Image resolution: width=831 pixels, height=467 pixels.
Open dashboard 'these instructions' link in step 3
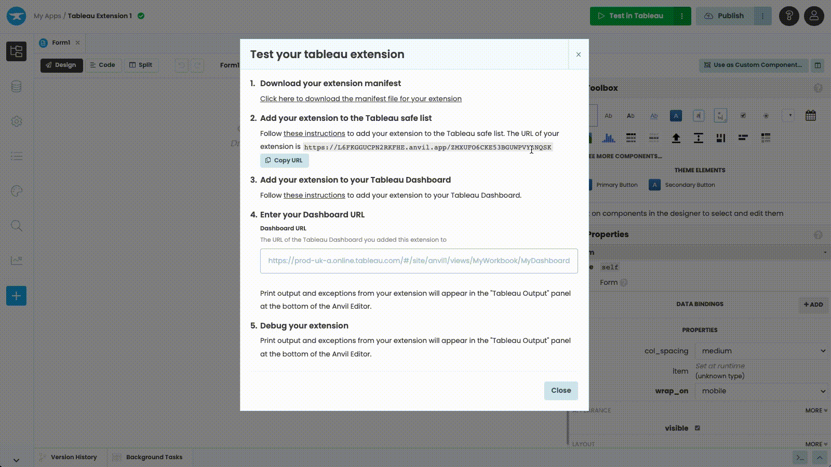click(x=314, y=195)
